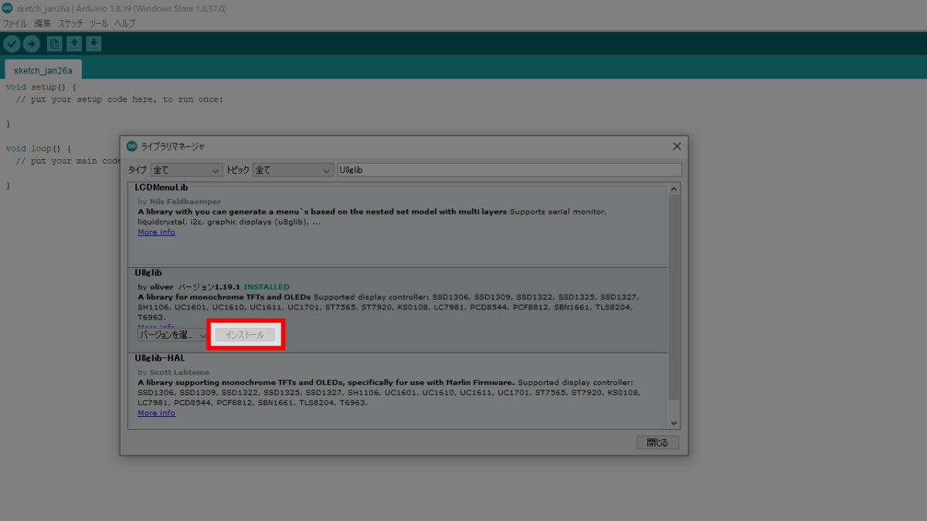Open the タイプ filter dropdown
Viewport: 927px width, 521px height.
tap(186, 170)
